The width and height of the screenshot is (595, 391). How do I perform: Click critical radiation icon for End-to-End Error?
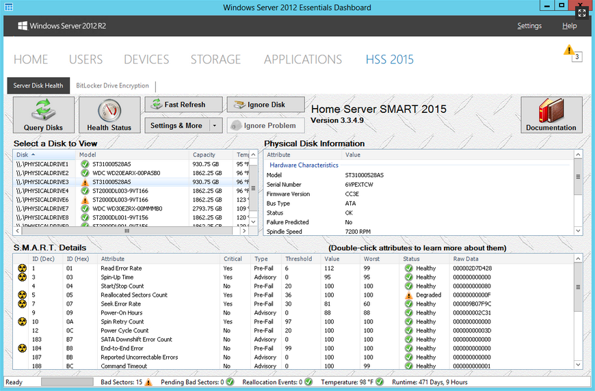point(23,348)
